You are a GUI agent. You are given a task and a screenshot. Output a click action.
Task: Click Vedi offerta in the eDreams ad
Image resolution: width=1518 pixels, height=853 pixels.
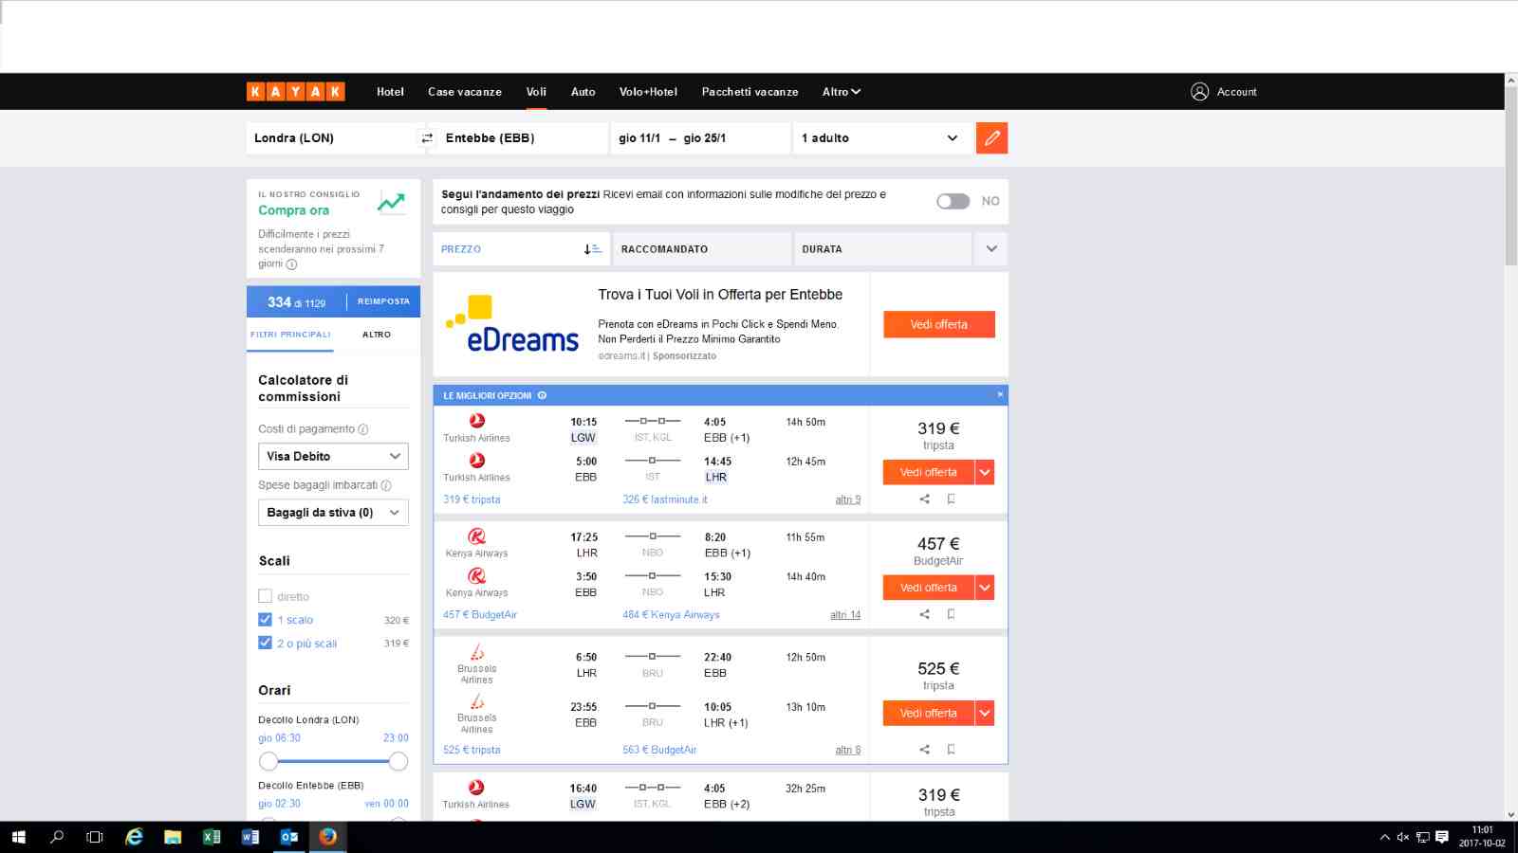pyautogui.click(x=939, y=324)
